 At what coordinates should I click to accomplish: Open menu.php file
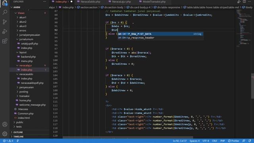(27, 61)
